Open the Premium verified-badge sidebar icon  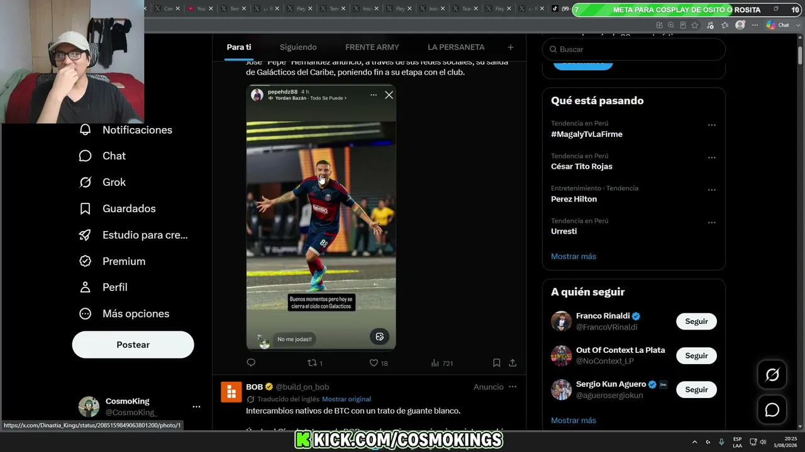pyautogui.click(x=86, y=261)
